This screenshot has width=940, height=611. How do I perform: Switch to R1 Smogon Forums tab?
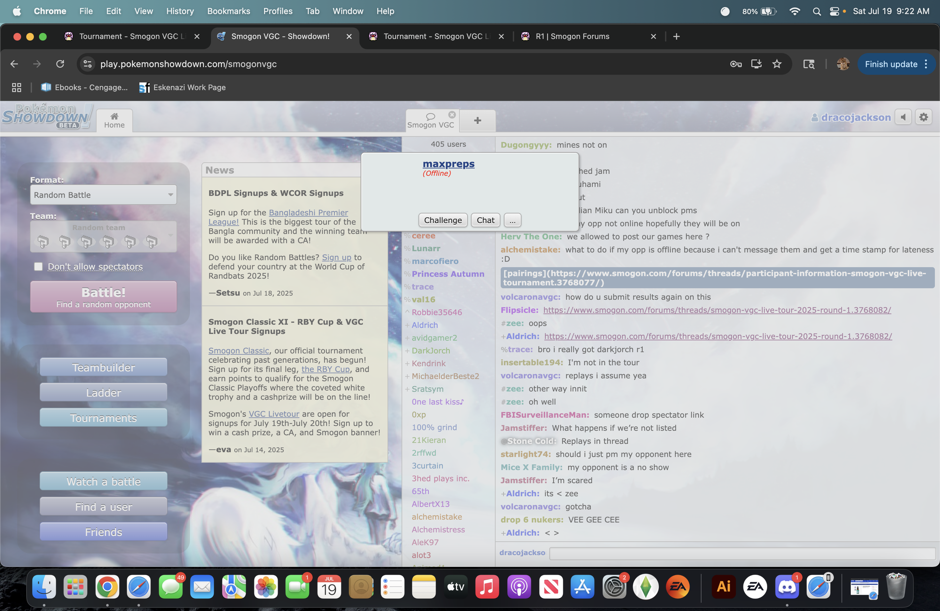[x=588, y=36]
